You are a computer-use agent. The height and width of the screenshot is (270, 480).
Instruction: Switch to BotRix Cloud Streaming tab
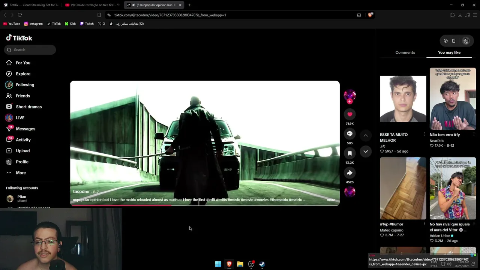31,5
